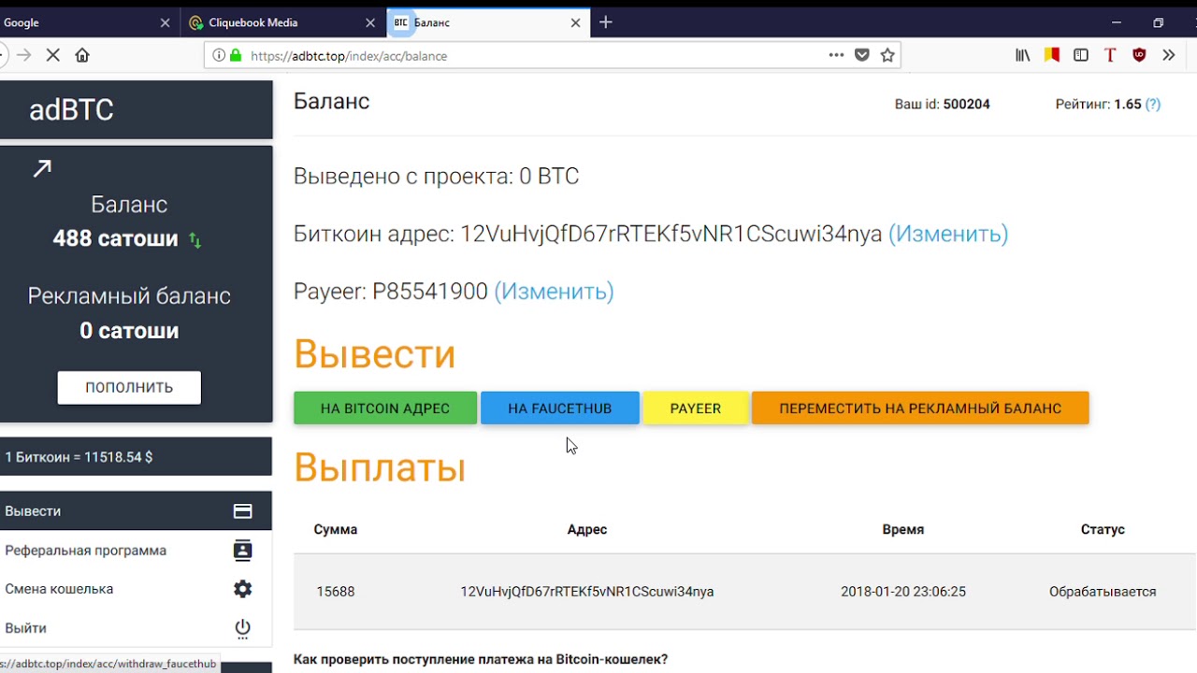Go to browser home page
Image resolution: width=1197 pixels, height=673 pixels.
click(82, 55)
